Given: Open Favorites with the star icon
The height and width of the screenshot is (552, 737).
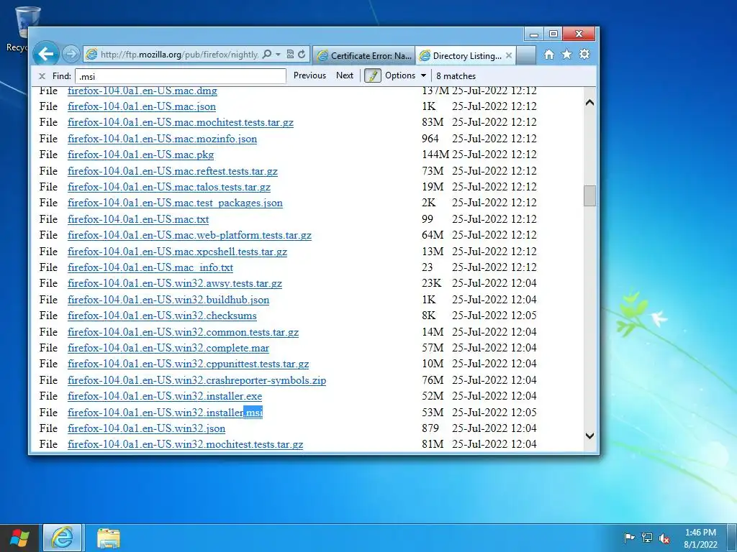Looking at the screenshot, I should point(567,55).
